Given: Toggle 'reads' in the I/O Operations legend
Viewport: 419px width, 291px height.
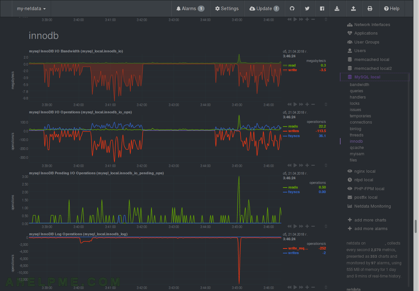Looking at the screenshot, I should pyautogui.click(x=293, y=127).
